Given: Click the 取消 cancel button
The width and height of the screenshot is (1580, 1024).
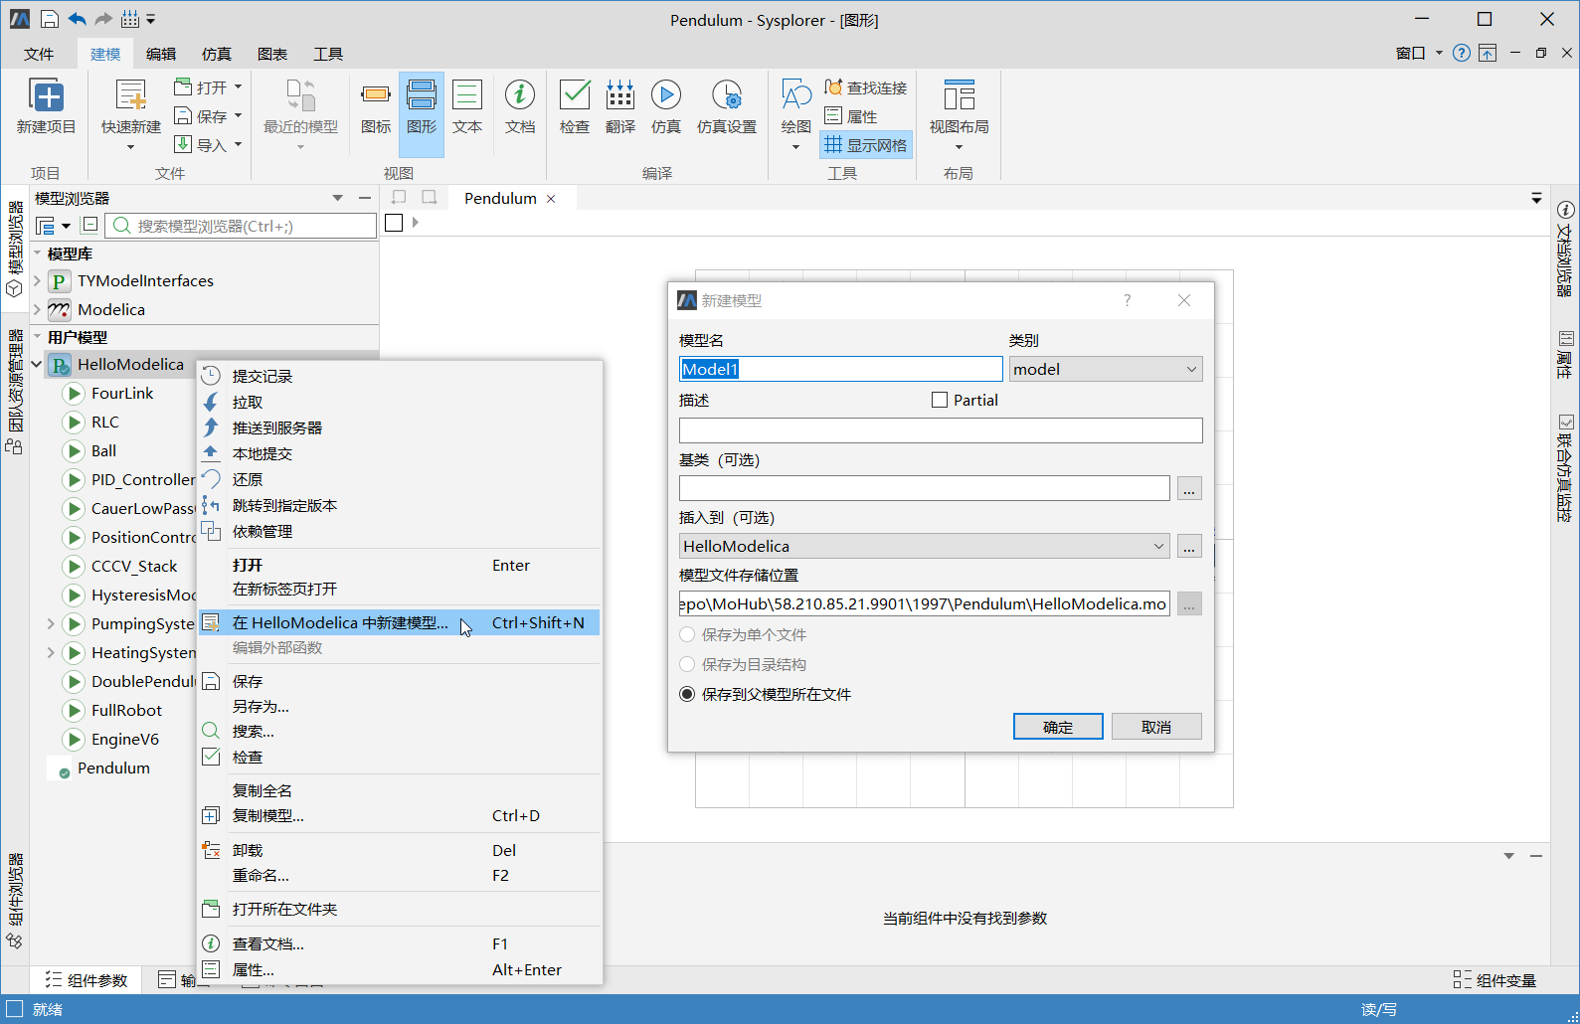Looking at the screenshot, I should (x=1156, y=727).
